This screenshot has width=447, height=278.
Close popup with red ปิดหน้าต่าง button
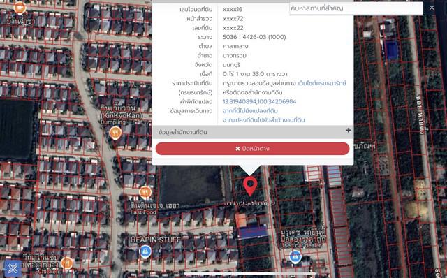coord(253,149)
